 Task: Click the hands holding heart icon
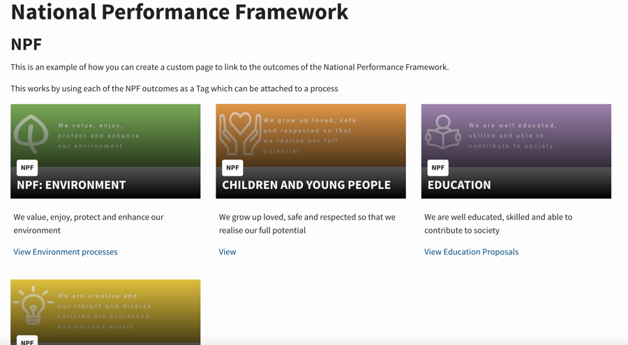coord(239,133)
